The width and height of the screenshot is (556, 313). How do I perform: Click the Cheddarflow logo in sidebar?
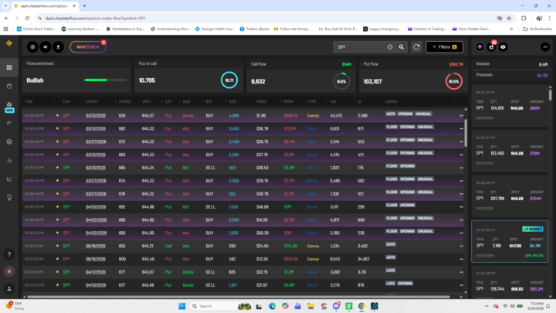[9, 43]
